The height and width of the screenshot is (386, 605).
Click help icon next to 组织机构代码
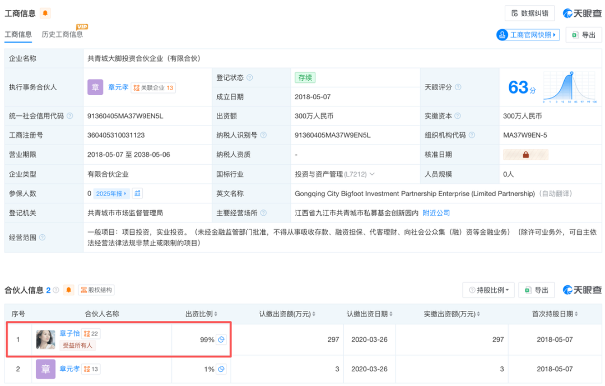point(472,135)
